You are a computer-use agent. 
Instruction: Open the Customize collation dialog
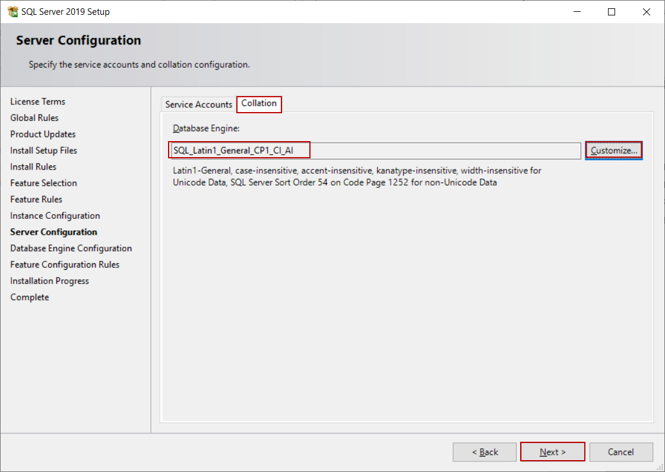613,151
